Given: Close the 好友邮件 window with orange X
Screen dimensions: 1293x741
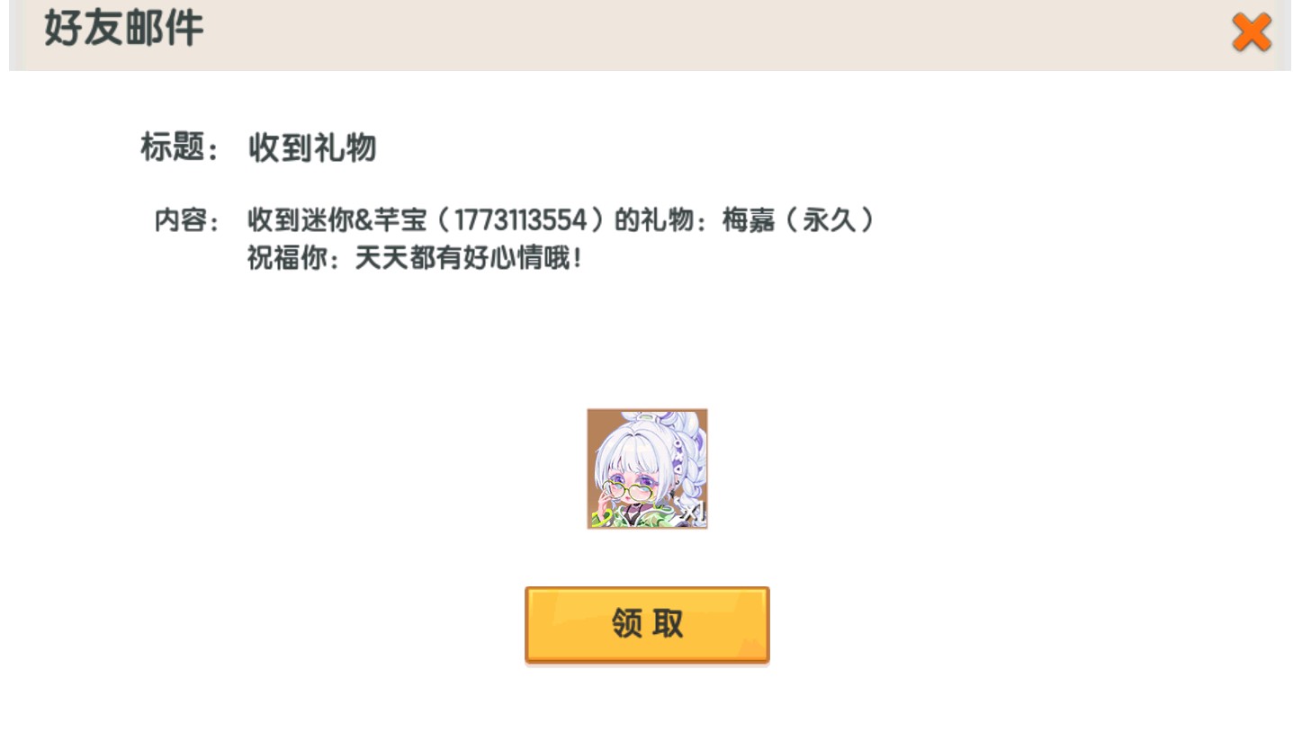Looking at the screenshot, I should [1251, 32].
